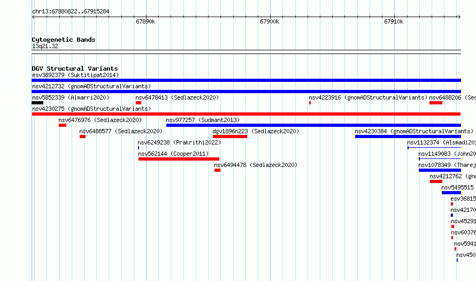Screen dimensions: 476x281
Task: Click the black bar under nsv5852339
Action: [37, 103]
